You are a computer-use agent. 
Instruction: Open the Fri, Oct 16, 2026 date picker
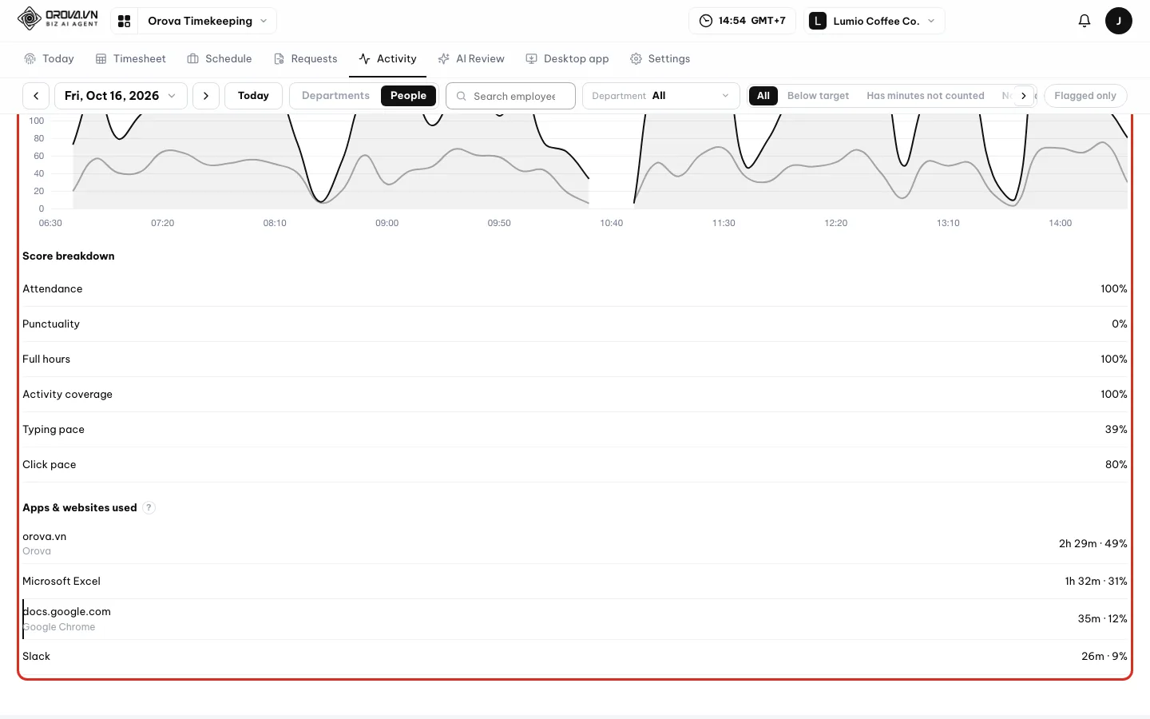(x=121, y=96)
